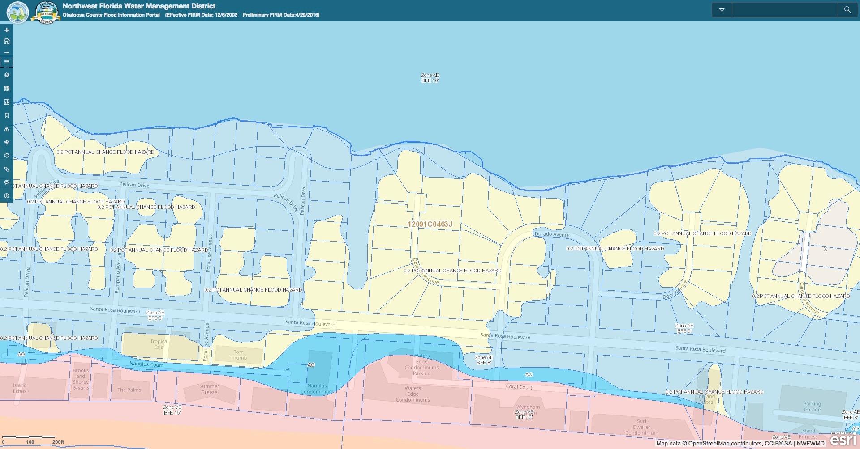Expand the search source dropdown arrow

(722, 10)
